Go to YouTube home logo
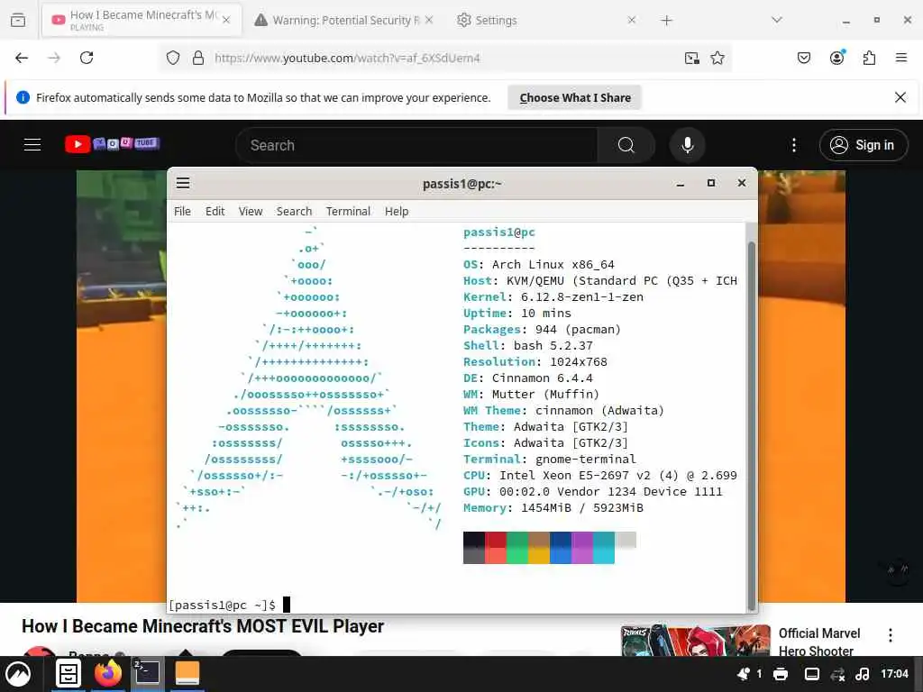This screenshot has height=692, width=923. 112,144
